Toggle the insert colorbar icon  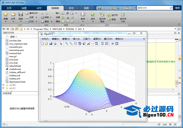click(102, 44)
